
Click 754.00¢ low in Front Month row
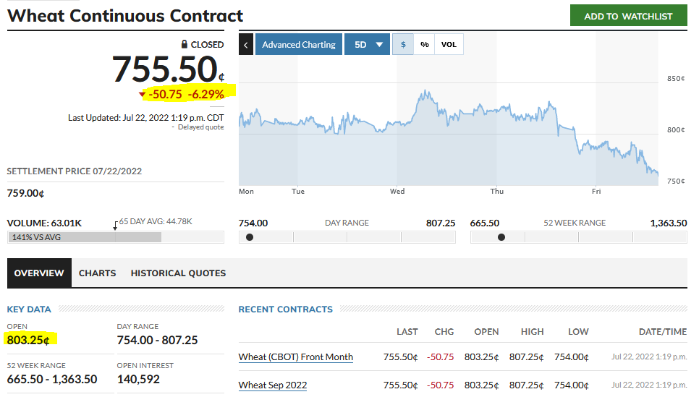[572, 357]
